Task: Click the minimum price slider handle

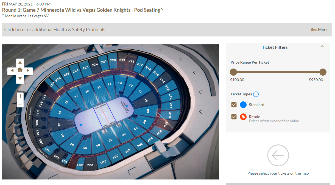Action: click(x=233, y=72)
